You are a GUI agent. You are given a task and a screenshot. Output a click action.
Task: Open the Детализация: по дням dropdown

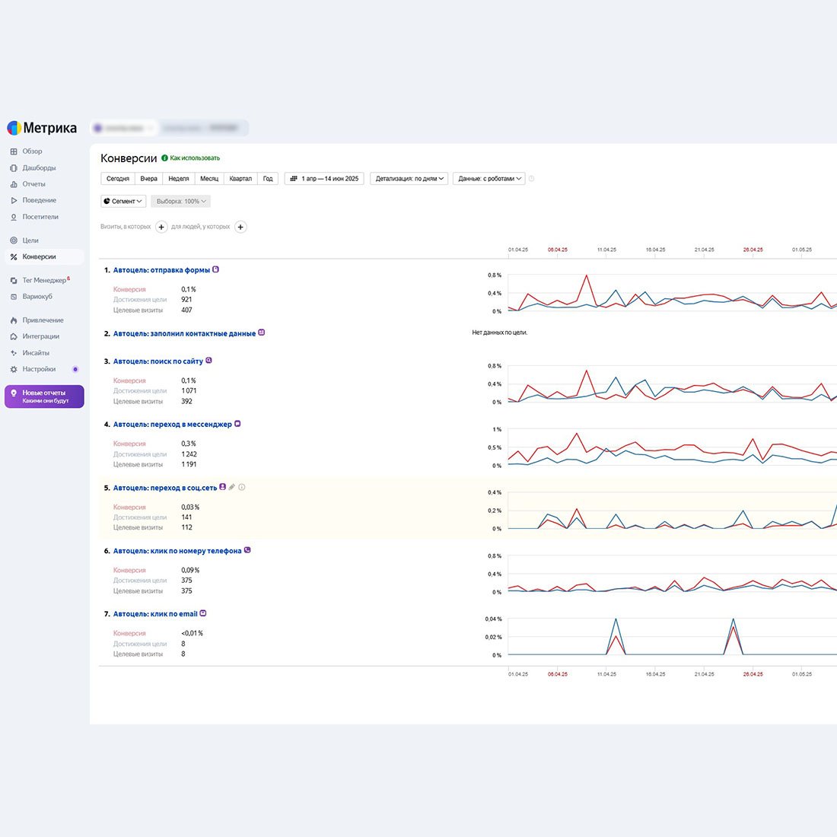tap(409, 179)
